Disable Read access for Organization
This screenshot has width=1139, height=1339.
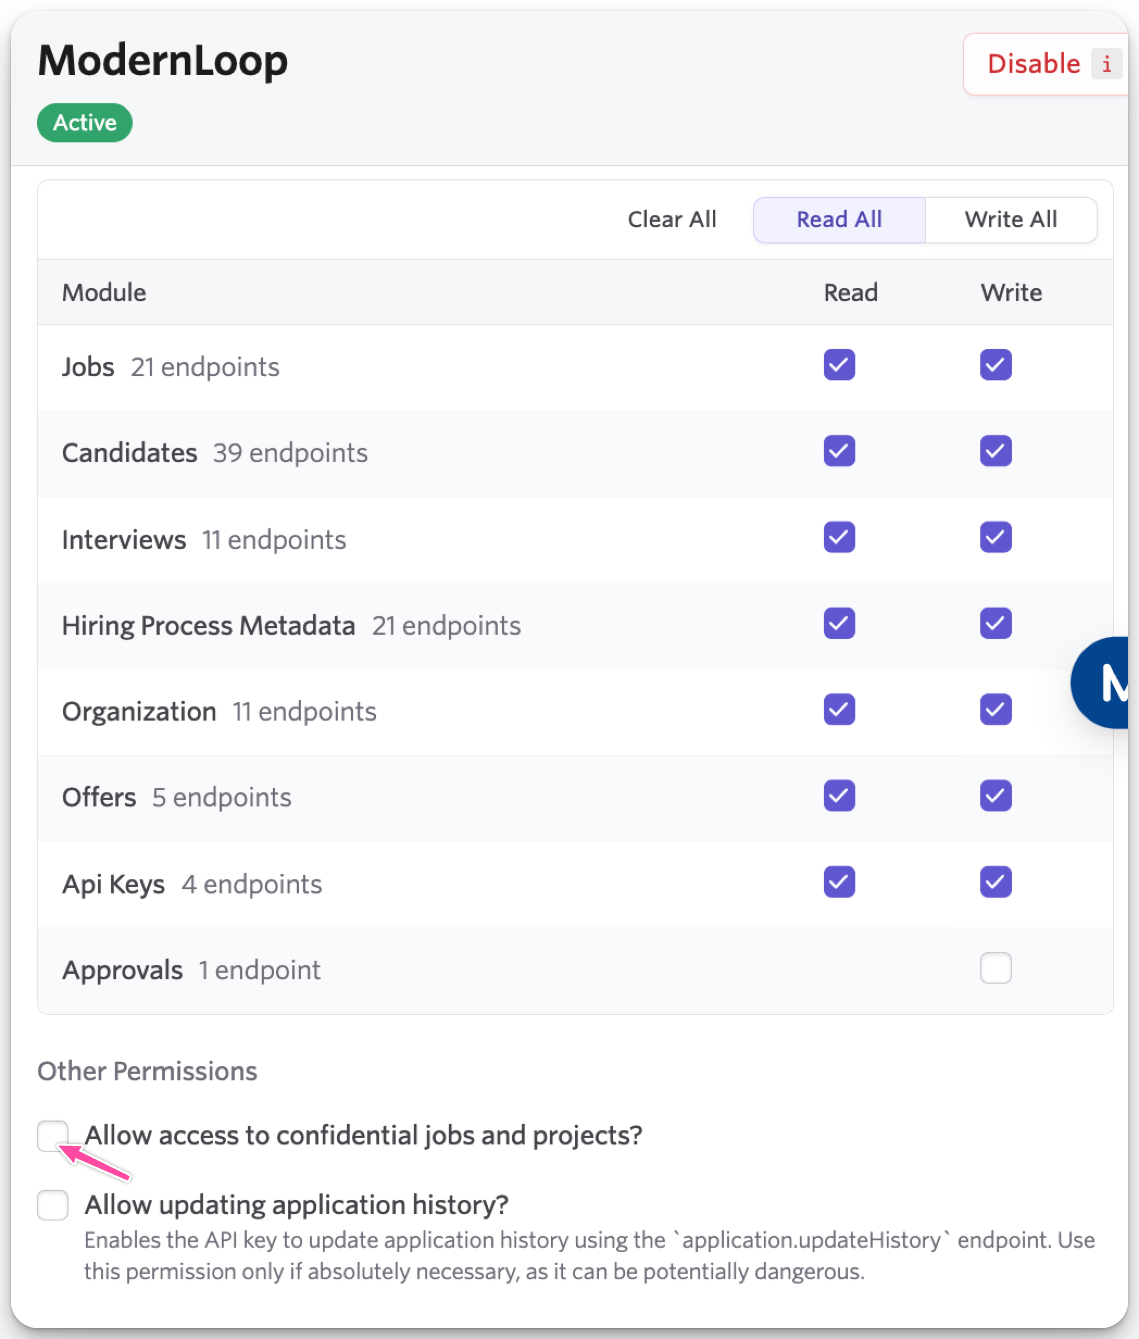point(838,710)
